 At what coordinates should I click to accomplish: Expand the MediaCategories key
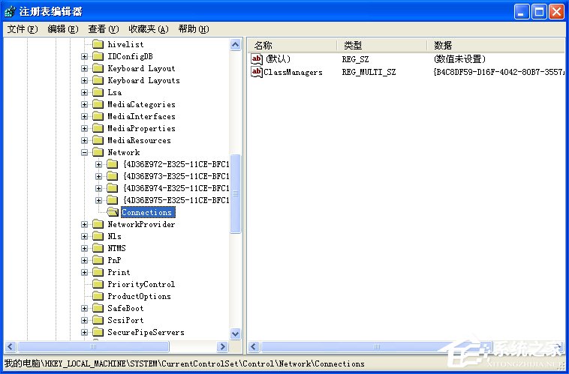(84, 104)
